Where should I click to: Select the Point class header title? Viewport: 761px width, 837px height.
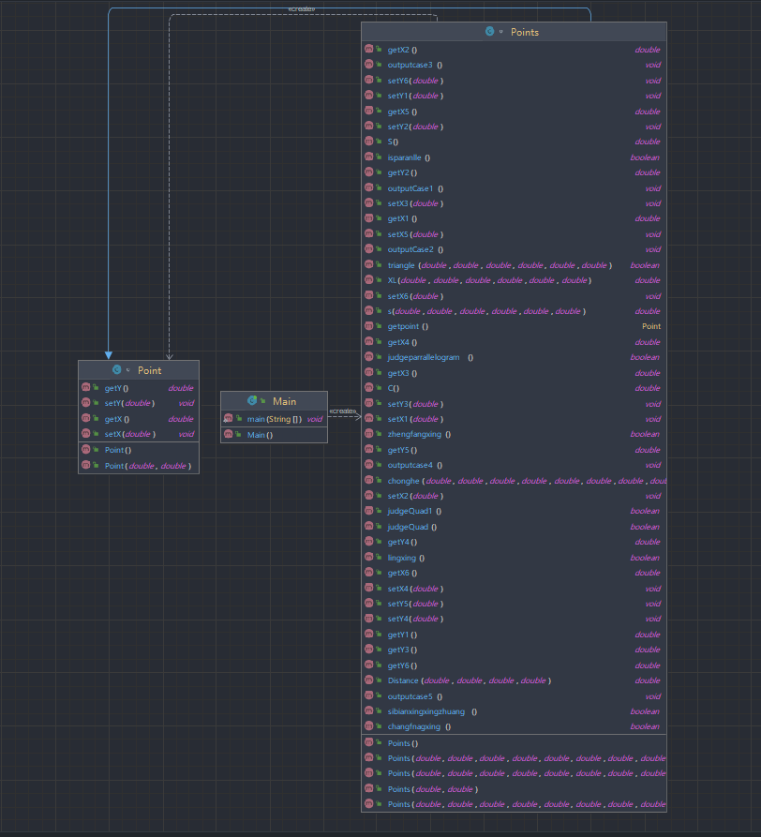point(149,370)
